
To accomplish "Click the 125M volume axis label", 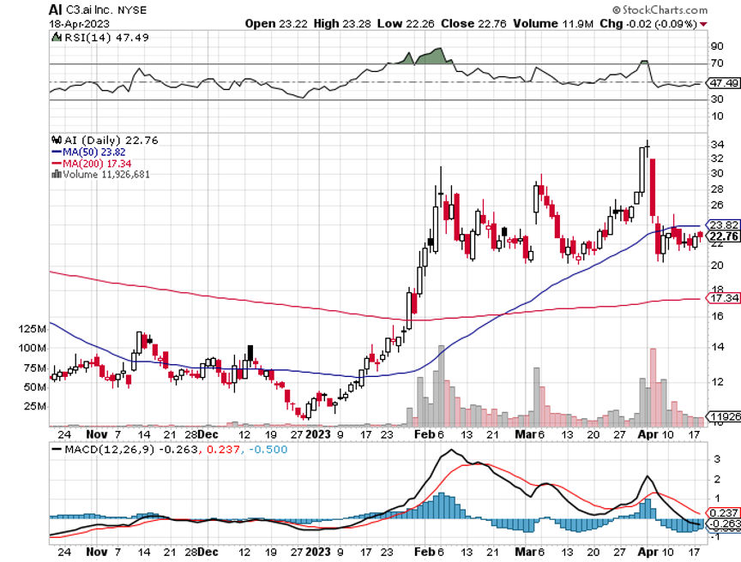I will tap(32, 329).
